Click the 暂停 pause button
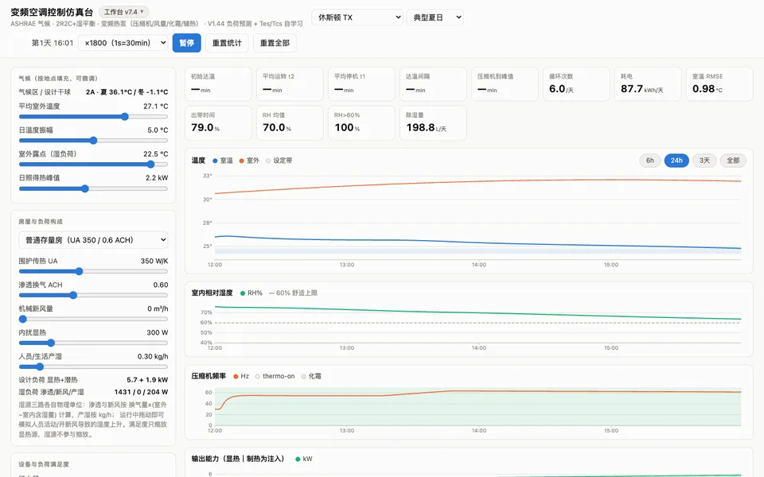Image resolution: width=764 pixels, height=477 pixels. point(186,43)
